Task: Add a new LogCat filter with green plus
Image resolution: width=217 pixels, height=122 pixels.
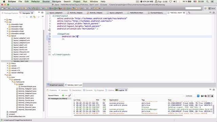Action: click(63, 96)
